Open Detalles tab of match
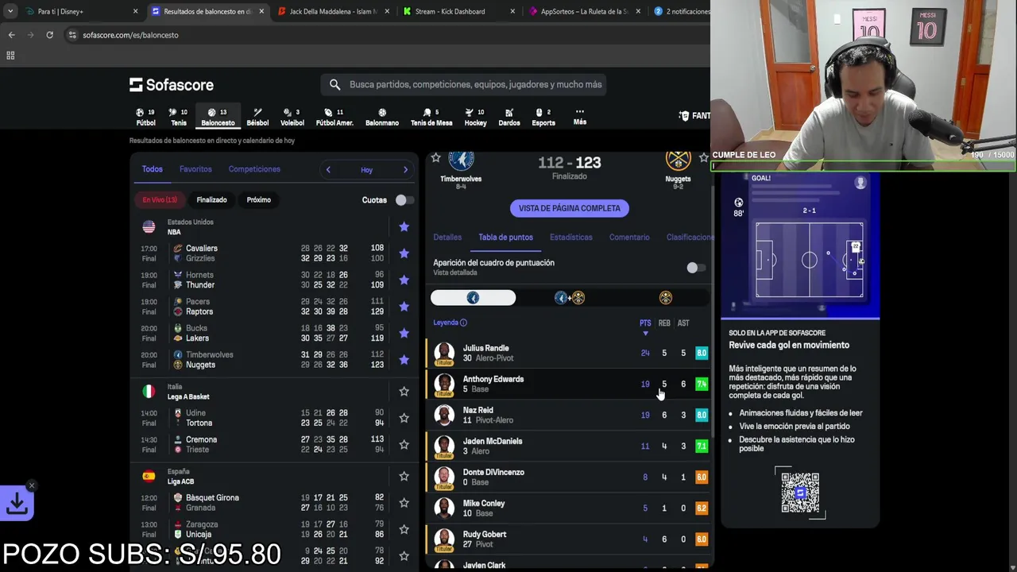The image size is (1017, 572). [447, 238]
